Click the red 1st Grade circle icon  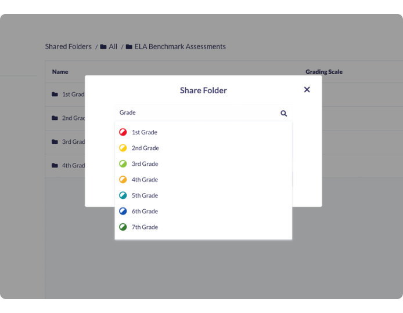coord(123,132)
